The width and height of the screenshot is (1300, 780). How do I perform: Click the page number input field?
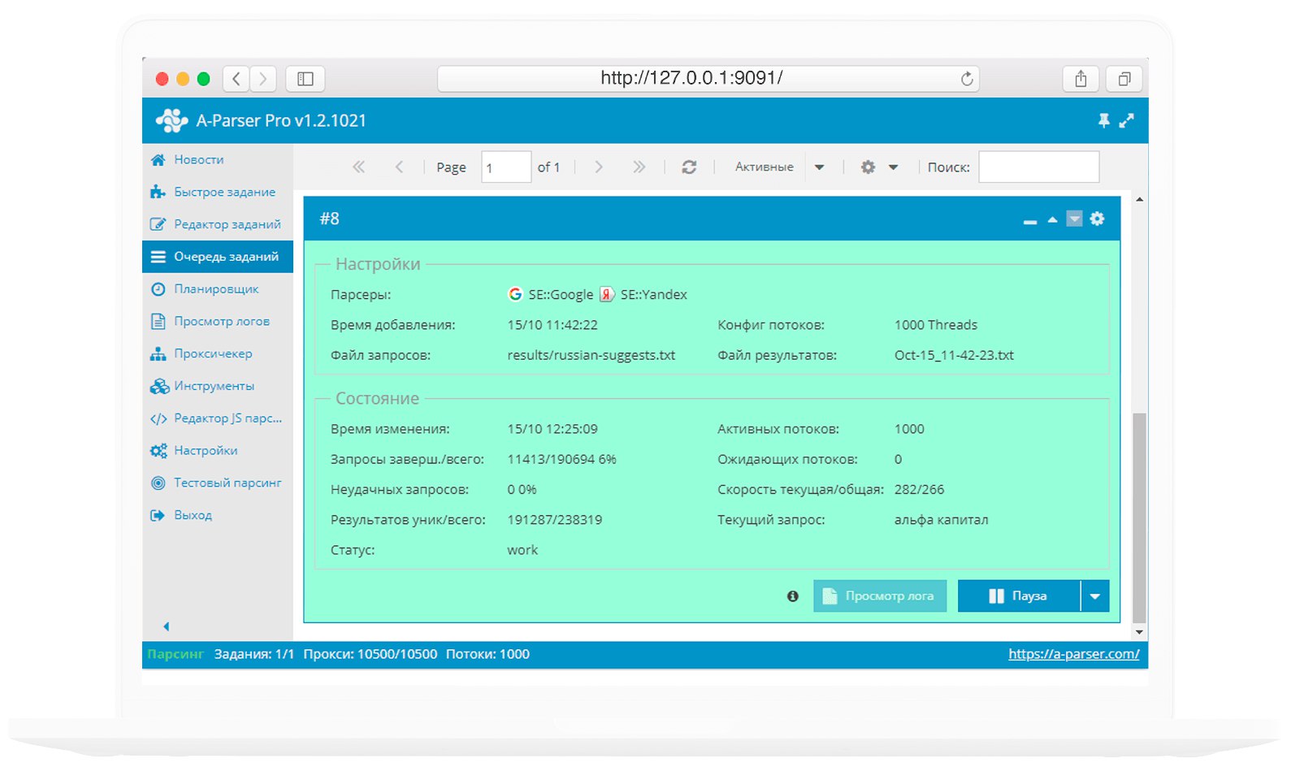(506, 167)
